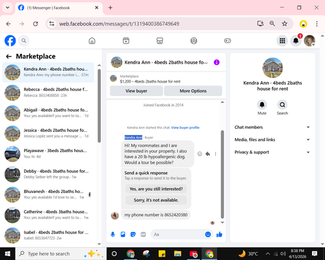Click conversation list scrollbar thumb
This screenshot has height=260, width=325.
(x=99, y=106)
